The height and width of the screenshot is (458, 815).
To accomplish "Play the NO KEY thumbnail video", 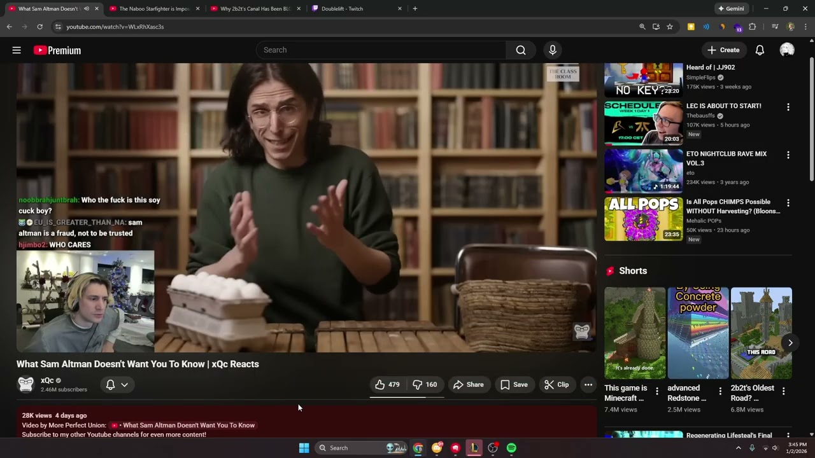I will point(643,80).
